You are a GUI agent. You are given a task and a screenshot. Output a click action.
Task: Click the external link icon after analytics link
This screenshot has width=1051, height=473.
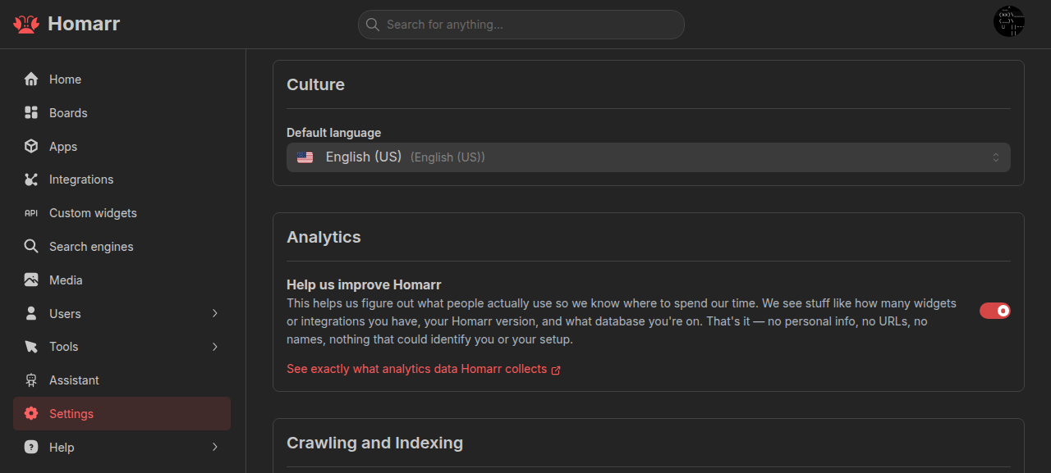pos(556,370)
